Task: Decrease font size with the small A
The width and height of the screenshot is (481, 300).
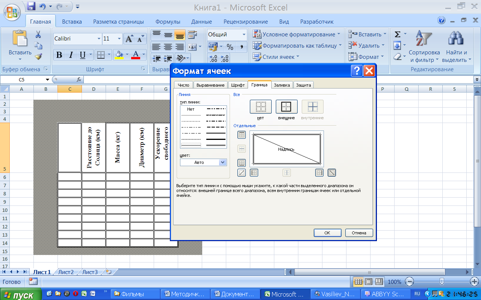Action: tap(141, 39)
